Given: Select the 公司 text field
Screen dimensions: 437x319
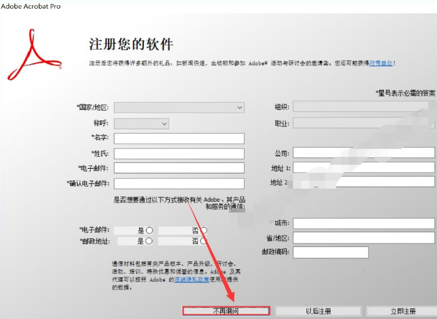Looking at the screenshot, I should point(363,153).
